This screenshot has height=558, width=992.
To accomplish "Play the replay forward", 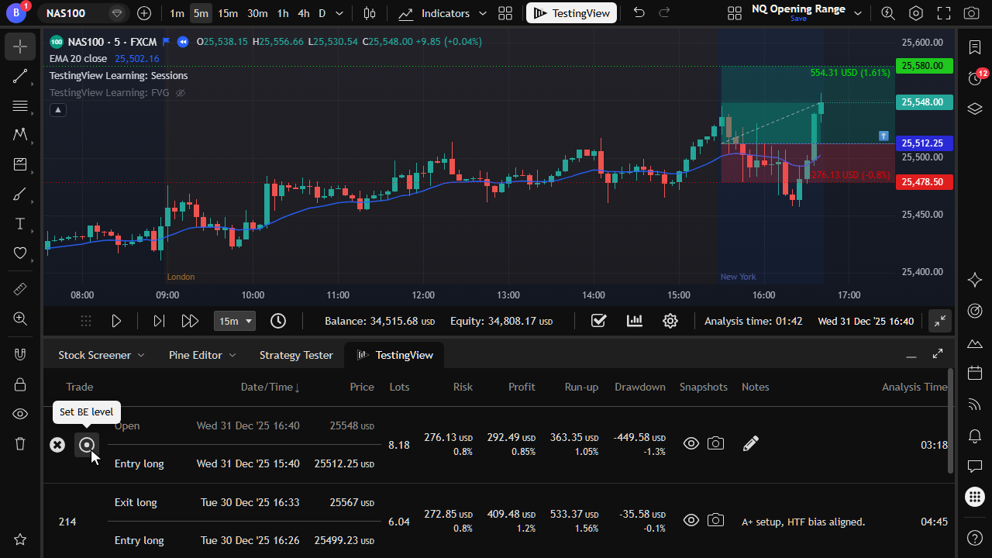I will point(116,321).
